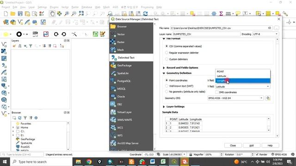Click the Refresh map icon
Image resolution: width=296 pixels, height=166 pixels.
[x=145, y=13]
